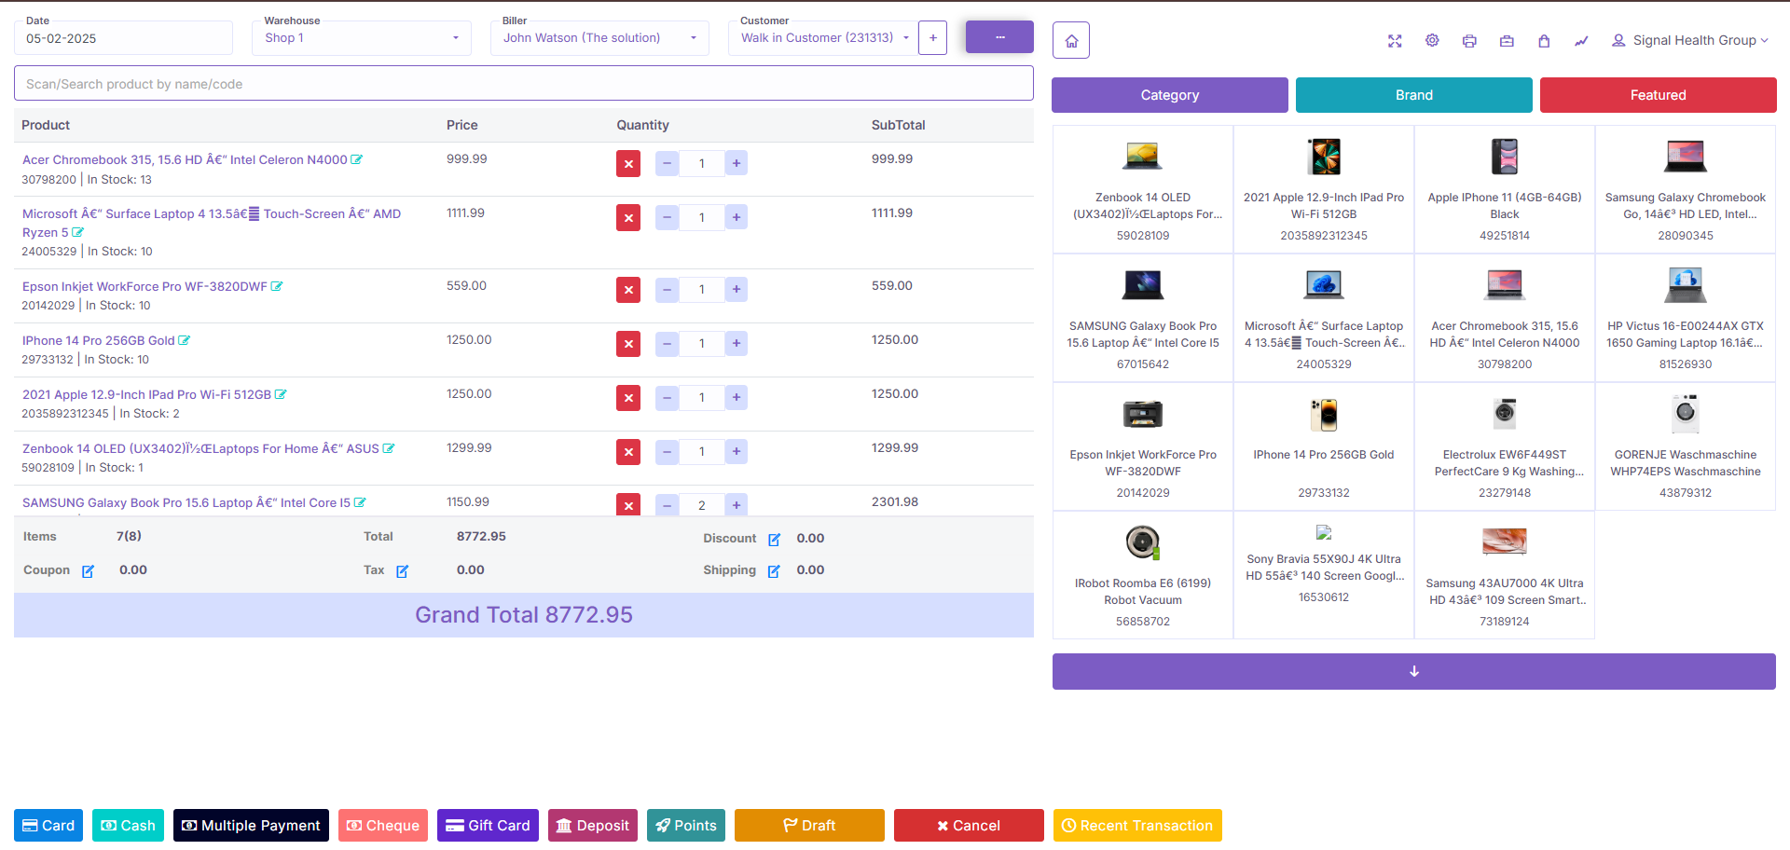Open the cash register briefcase icon
This screenshot has height=850, width=1790.
click(x=1507, y=41)
